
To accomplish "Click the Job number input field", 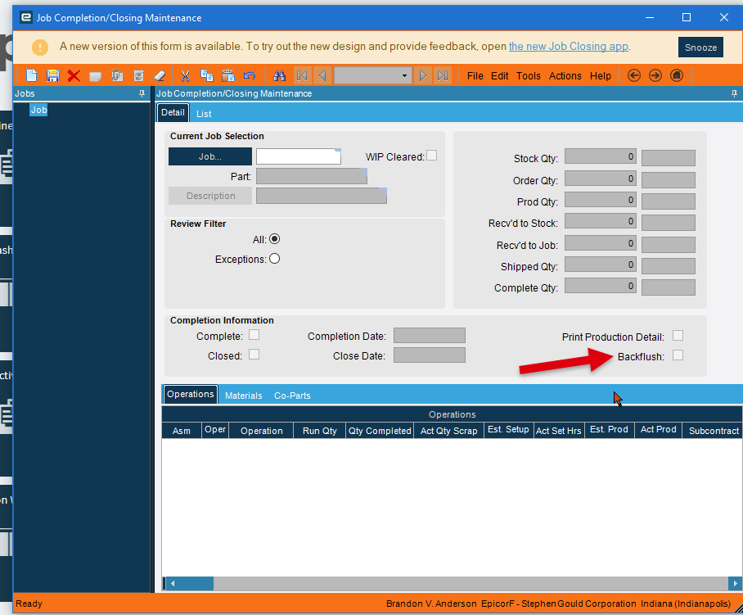I will 299,156.
